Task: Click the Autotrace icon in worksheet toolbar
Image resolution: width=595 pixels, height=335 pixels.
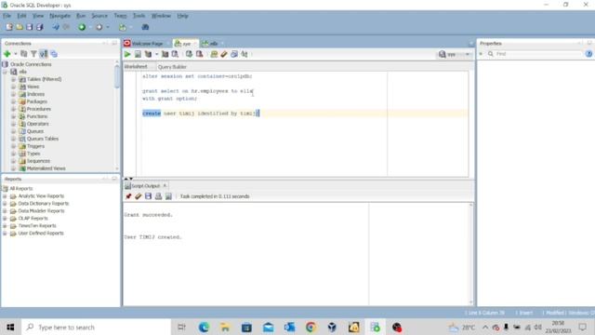Action: (165, 54)
